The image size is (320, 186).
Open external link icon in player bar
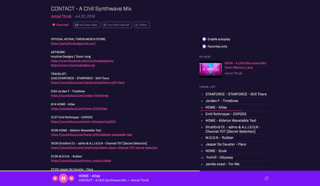pyautogui.click(x=266, y=178)
